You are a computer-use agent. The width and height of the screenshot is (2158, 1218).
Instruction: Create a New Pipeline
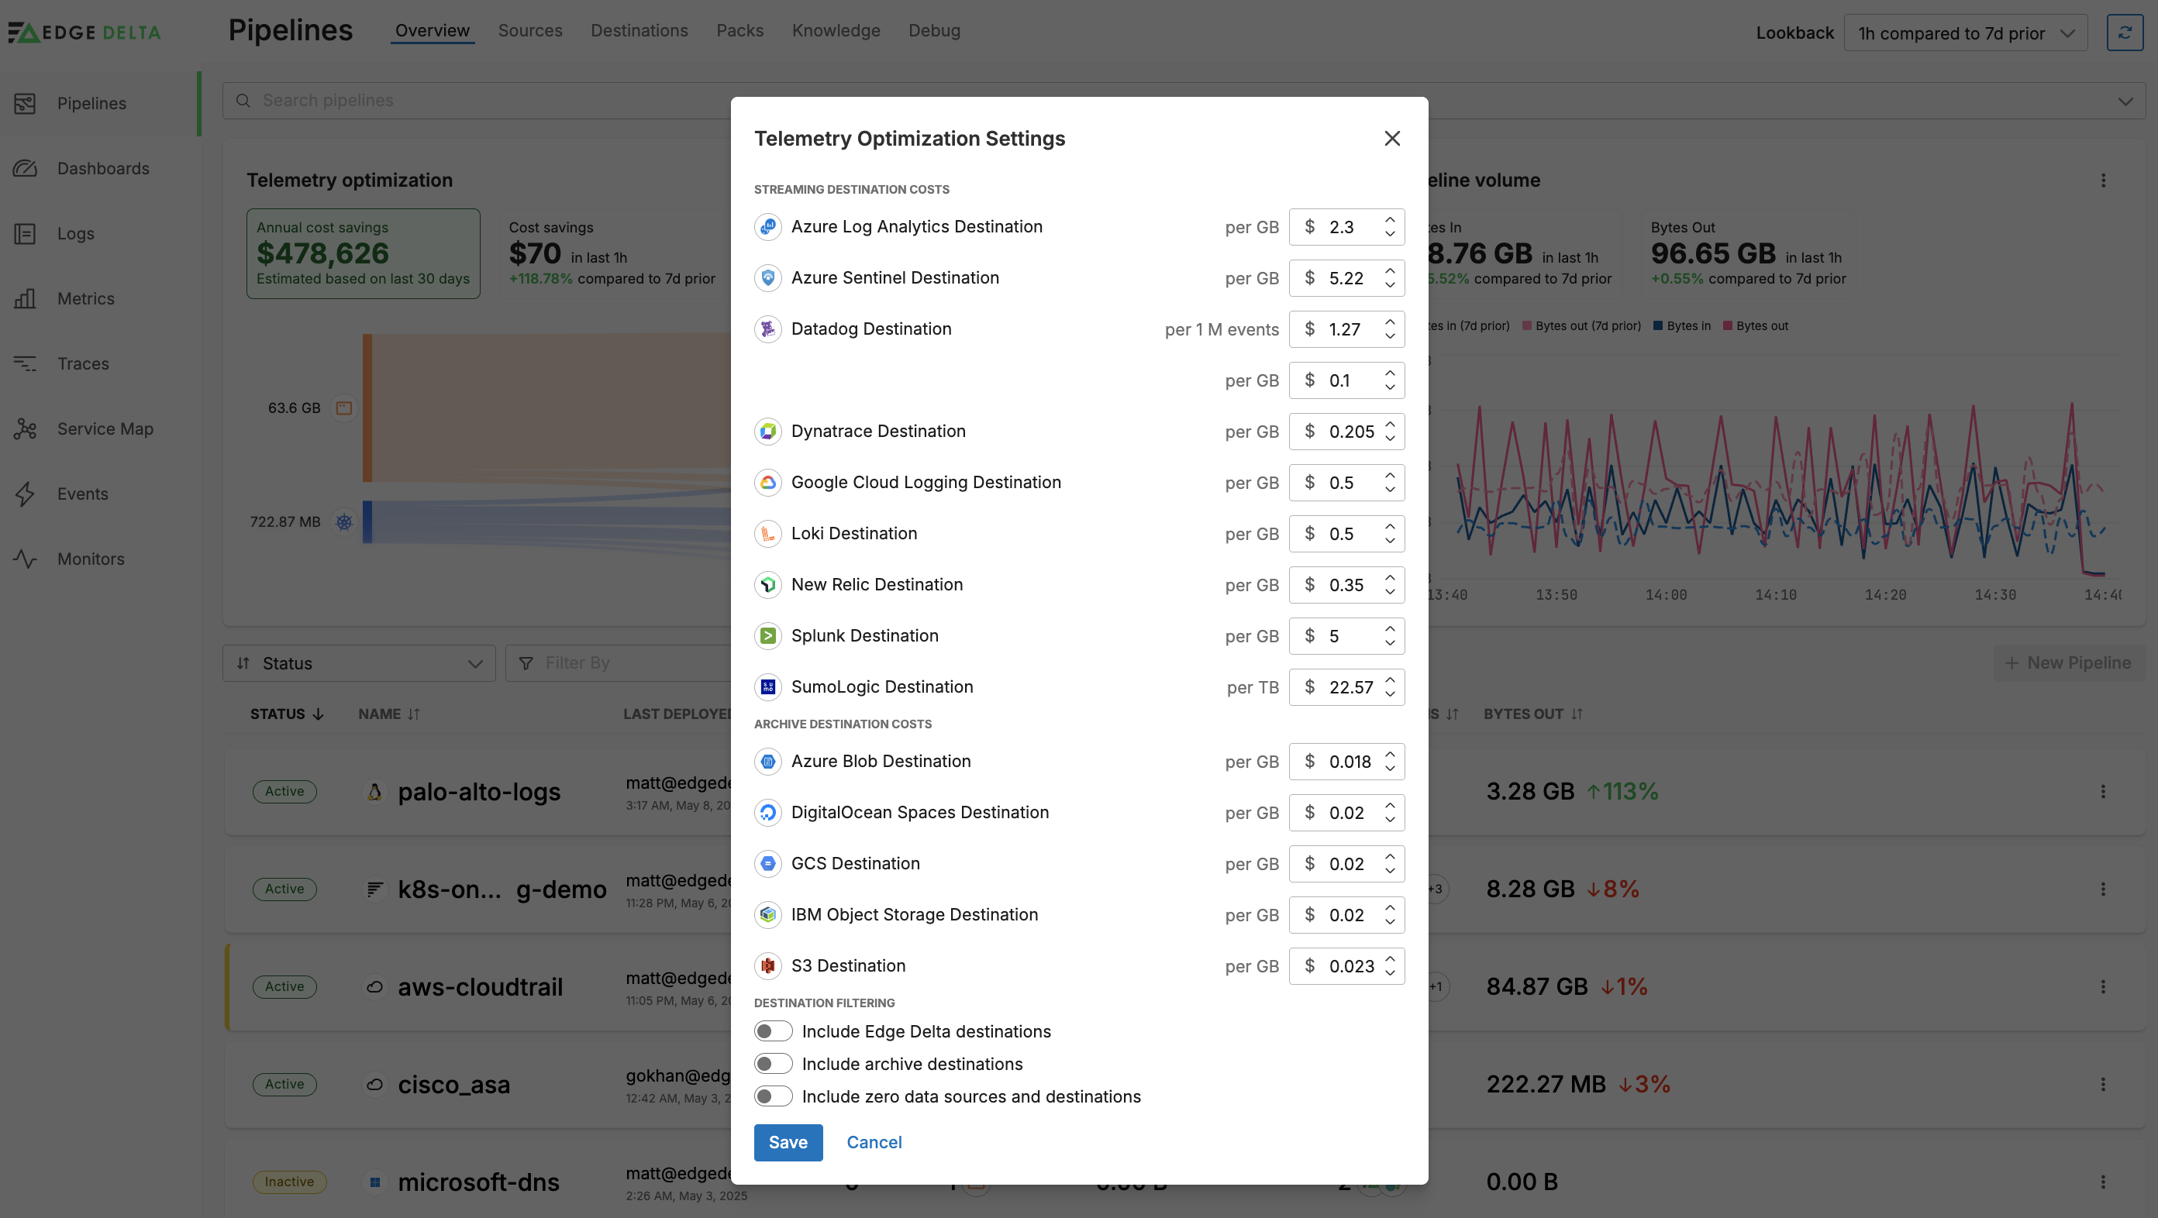click(2067, 662)
